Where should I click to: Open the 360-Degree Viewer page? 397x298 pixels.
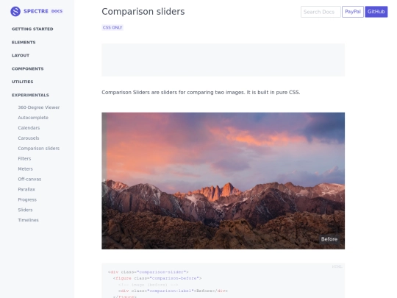[x=39, y=107]
